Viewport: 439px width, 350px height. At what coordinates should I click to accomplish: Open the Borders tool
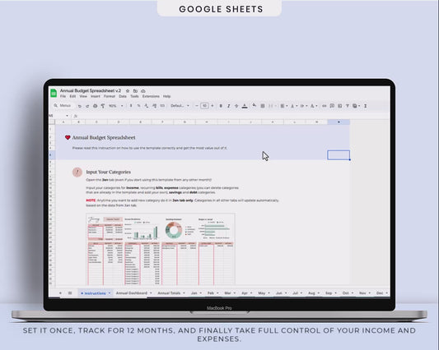263,106
